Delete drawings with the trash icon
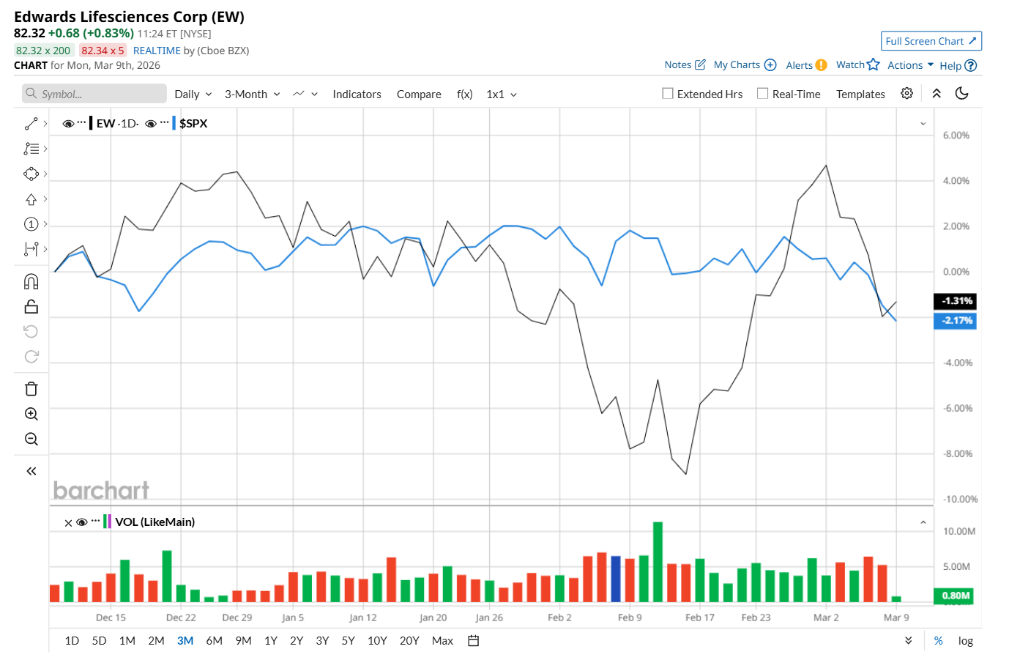Image resolution: width=1009 pixels, height=660 pixels. pos(31,389)
